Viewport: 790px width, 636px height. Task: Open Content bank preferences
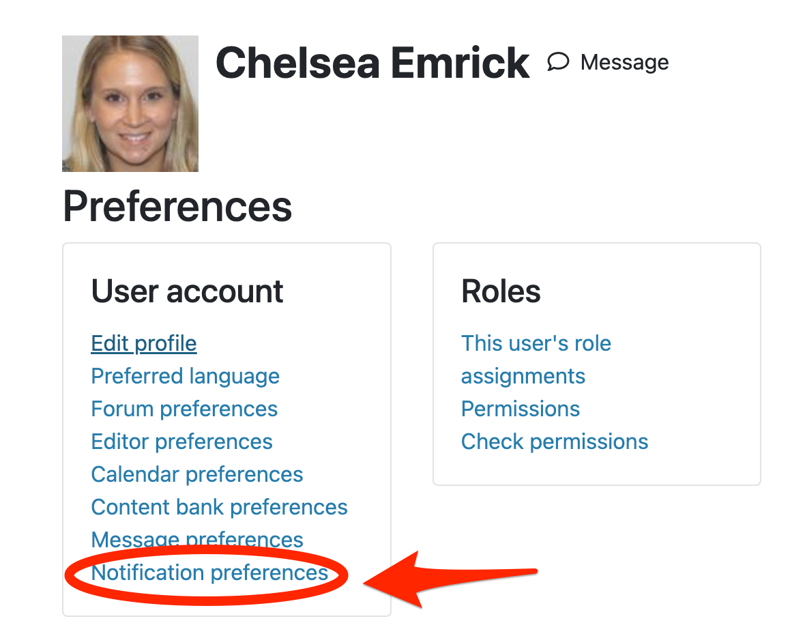(219, 507)
